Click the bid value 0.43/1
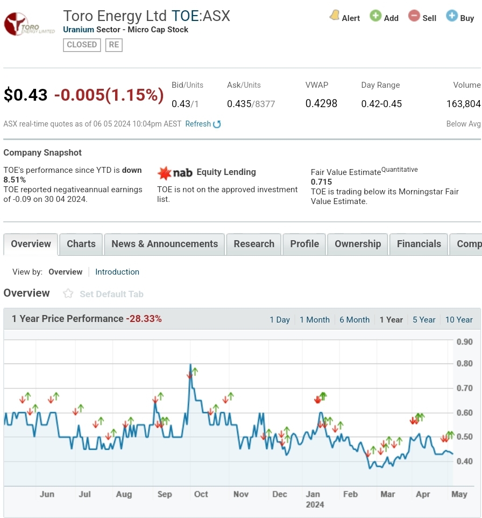Image resolution: width=482 pixels, height=518 pixels. click(185, 104)
